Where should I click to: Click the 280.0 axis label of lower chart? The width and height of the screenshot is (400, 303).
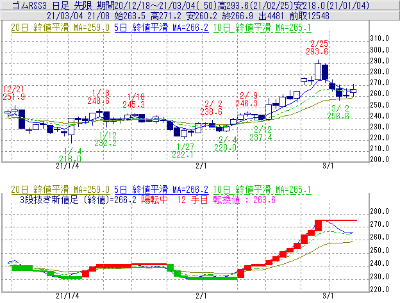[x=379, y=211]
